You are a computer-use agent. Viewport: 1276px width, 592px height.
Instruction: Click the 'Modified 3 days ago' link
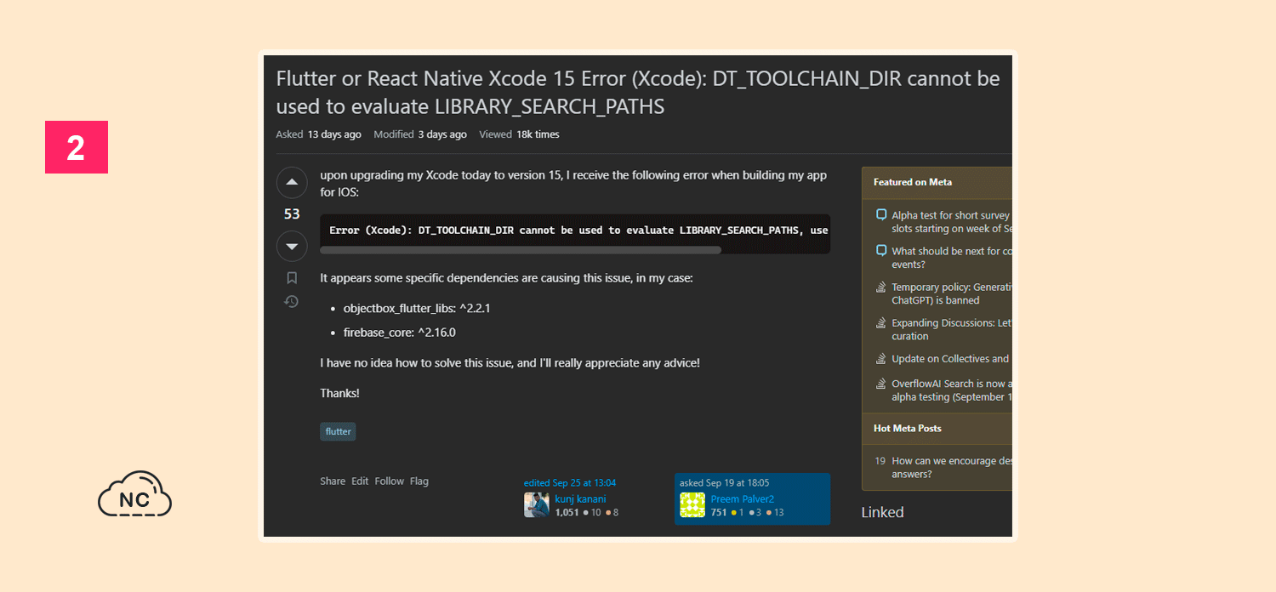pyautogui.click(x=420, y=134)
